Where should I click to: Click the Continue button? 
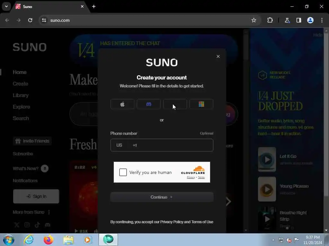pos(162,197)
